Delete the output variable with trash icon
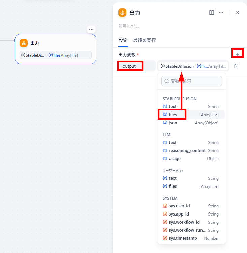 pos(236,66)
